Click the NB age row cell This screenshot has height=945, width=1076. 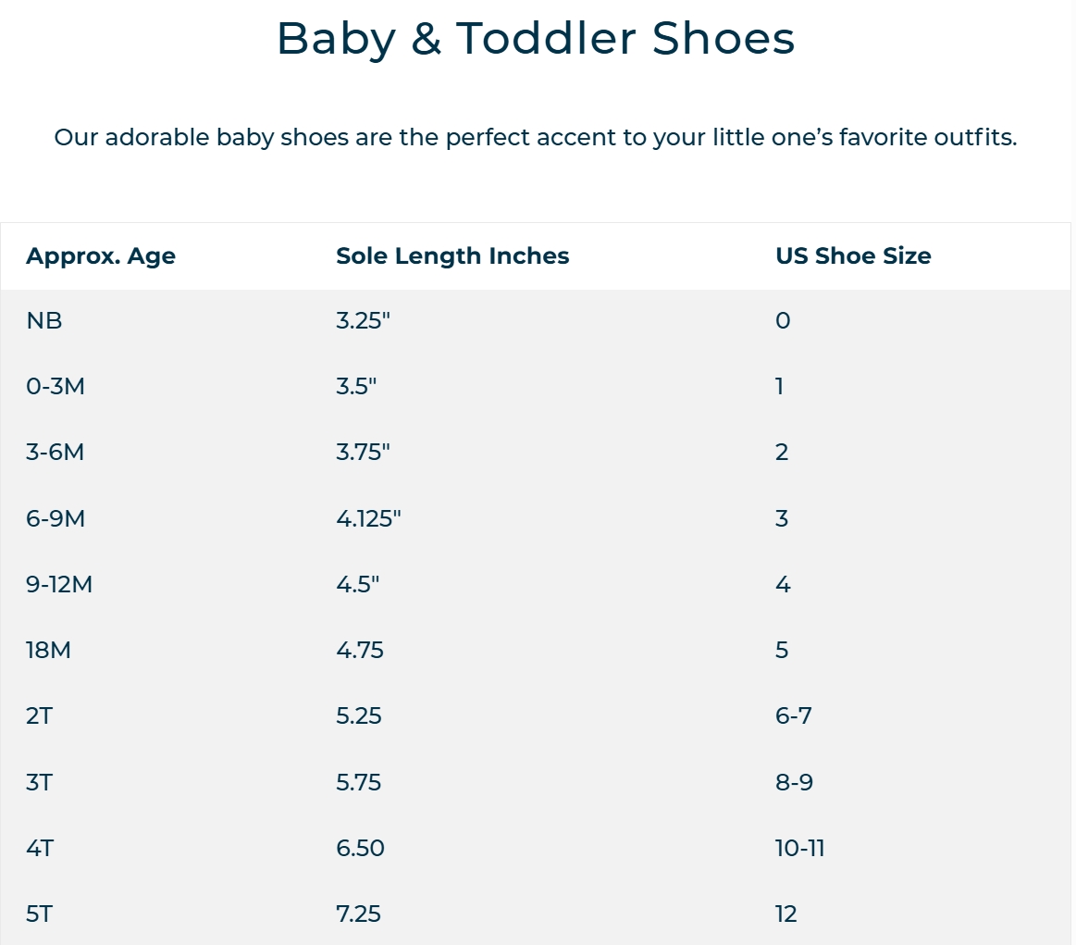click(43, 320)
